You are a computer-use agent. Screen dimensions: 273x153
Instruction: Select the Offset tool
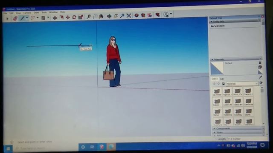coord(61,17)
